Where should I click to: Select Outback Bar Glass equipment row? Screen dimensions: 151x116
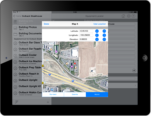coord(27,43)
